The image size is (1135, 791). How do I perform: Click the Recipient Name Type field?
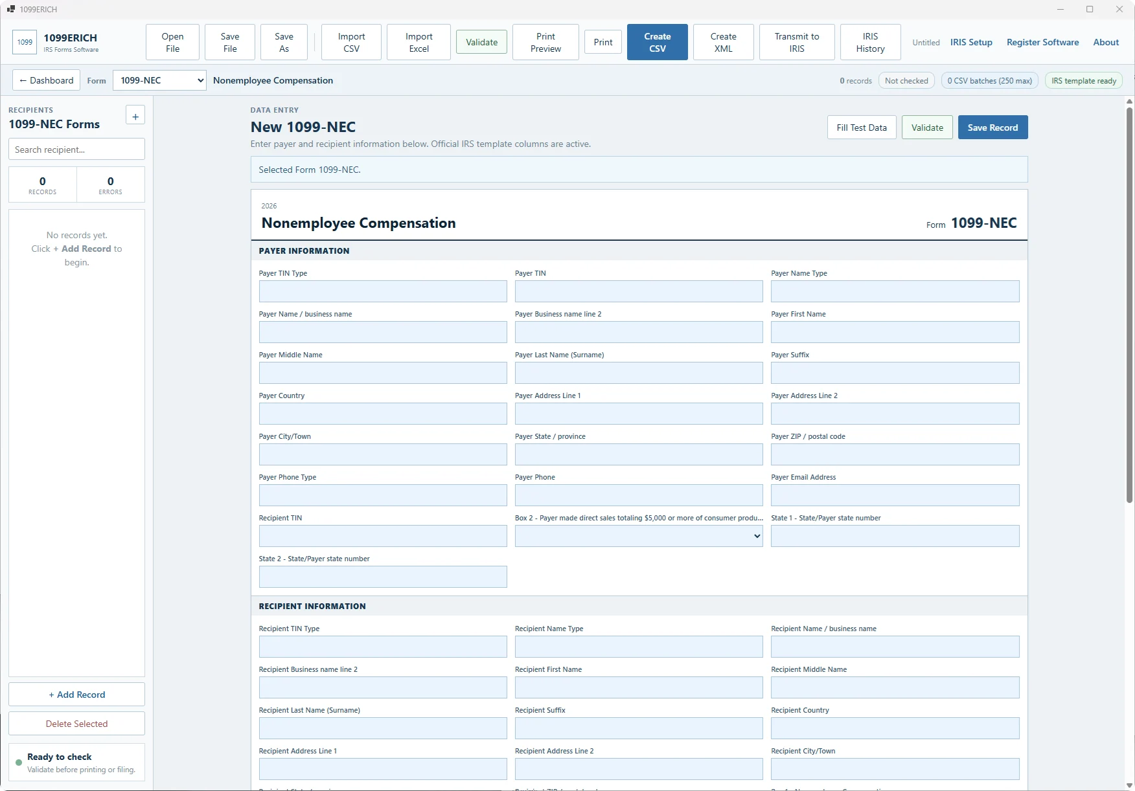point(639,647)
